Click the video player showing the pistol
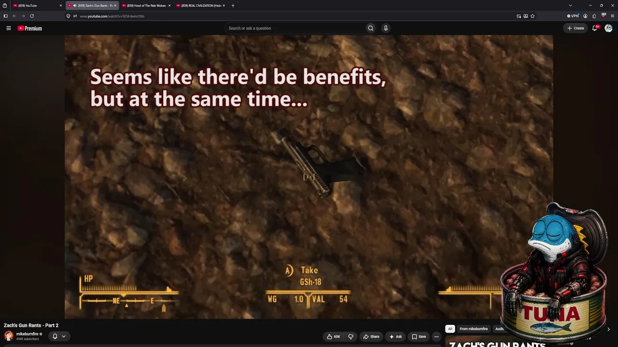The image size is (618, 347). [x=309, y=177]
